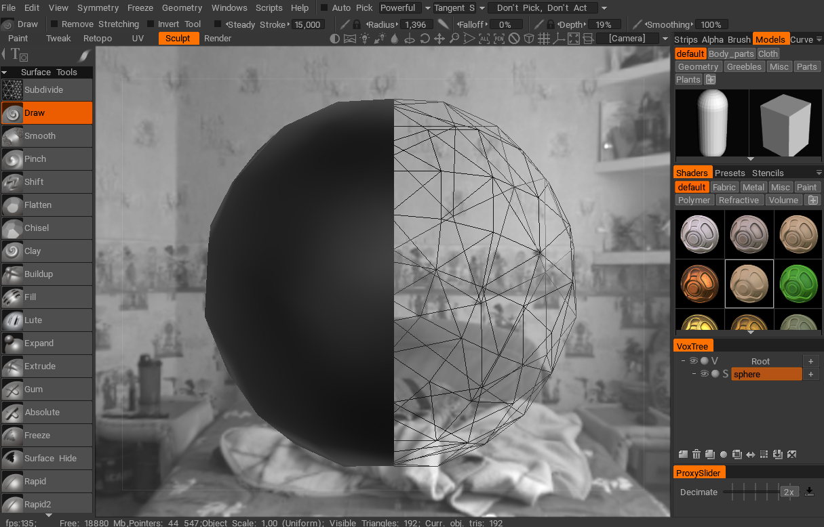Add child layer with Root plus button
Image resolution: width=824 pixels, height=527 pixels.
(x=810, y=361)
